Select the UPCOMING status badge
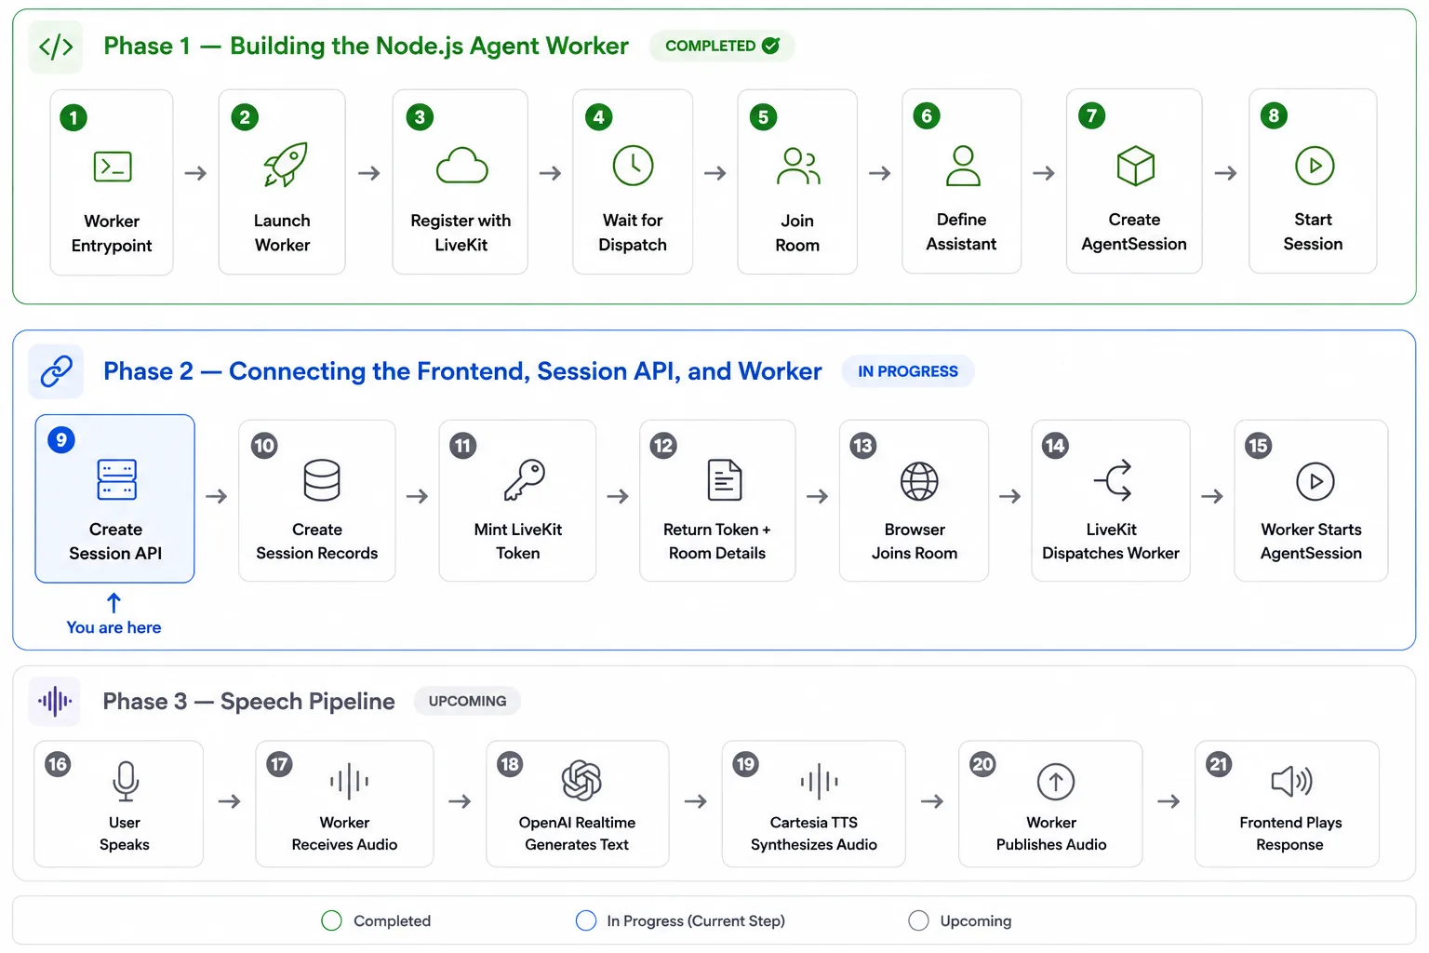This screenshot has width=1429, height=953. 467,701
